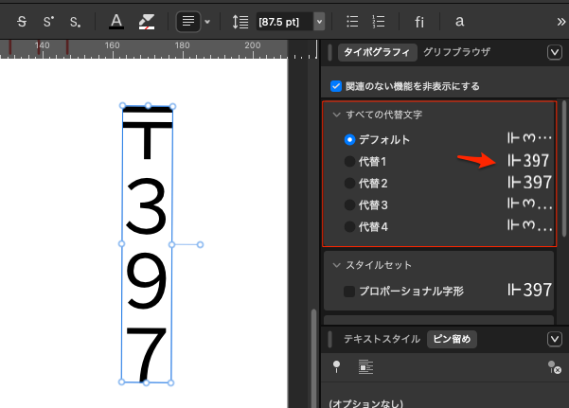
Task: Uncheck 関連のない機能を非表示にする checkbox
Action: click(x=336, y=86)
